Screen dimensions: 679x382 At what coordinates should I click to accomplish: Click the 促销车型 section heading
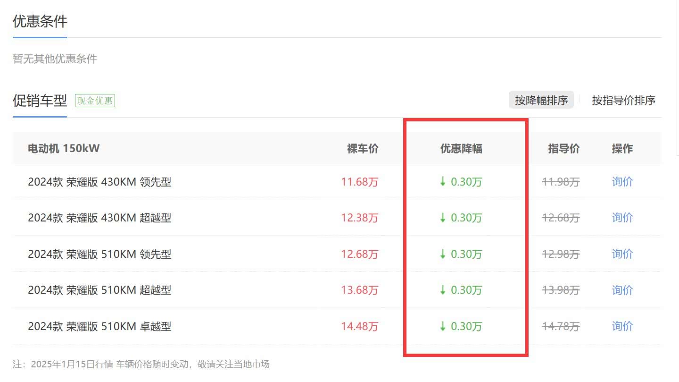pyautogui.click(x=40, y=101)
